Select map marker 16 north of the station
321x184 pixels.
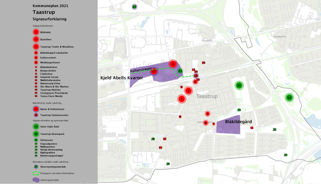[x=204, y=63]
